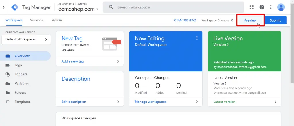The height and width of the screenshot is (126, 294).
Task: Click the Triggers sidebar icon
Action: point(8,74)
